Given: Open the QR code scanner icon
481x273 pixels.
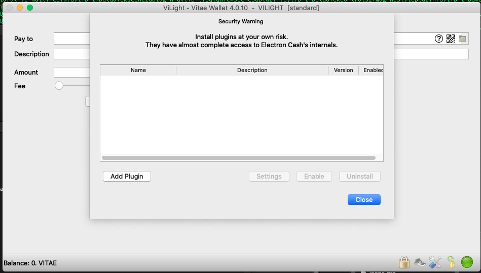Looking at the screenshot, I should [450, 39].
